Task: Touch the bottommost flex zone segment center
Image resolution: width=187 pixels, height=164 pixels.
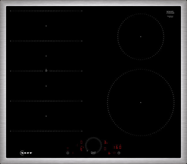Action: point(46,116)
